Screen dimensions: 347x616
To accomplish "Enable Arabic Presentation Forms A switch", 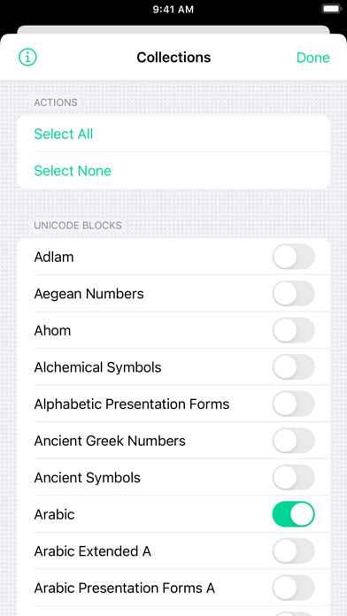I will [x=294, y=588].
